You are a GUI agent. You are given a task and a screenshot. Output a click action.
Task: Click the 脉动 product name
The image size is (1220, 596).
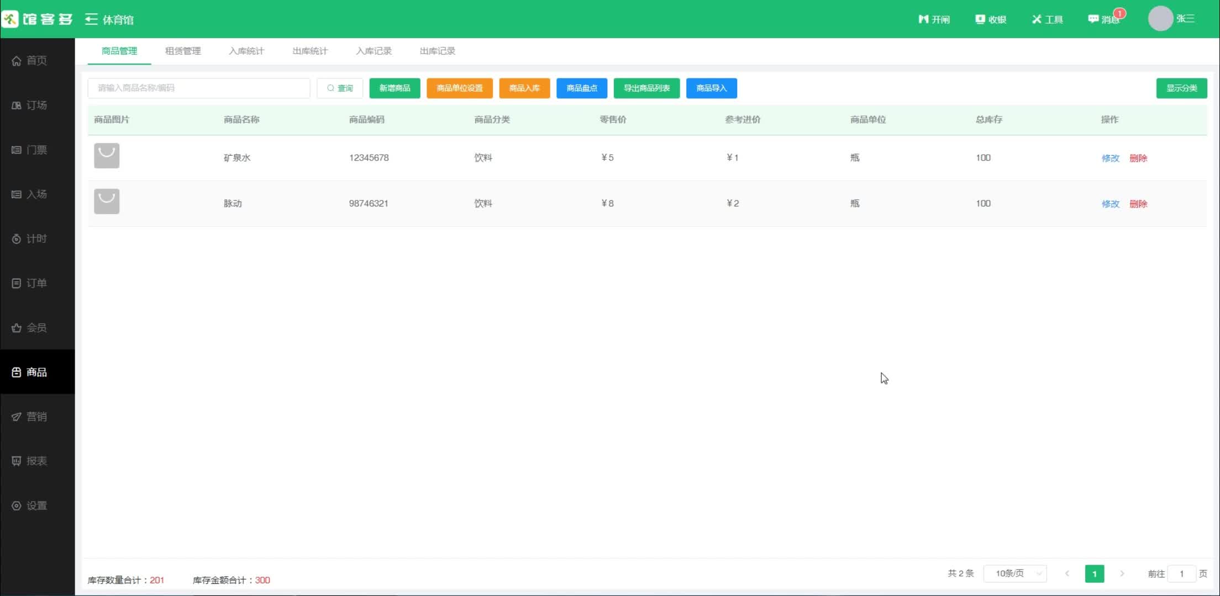[233, 204]
